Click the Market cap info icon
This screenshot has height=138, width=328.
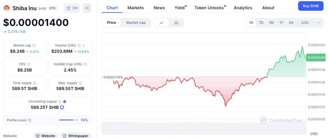click(x=34, y=46)
